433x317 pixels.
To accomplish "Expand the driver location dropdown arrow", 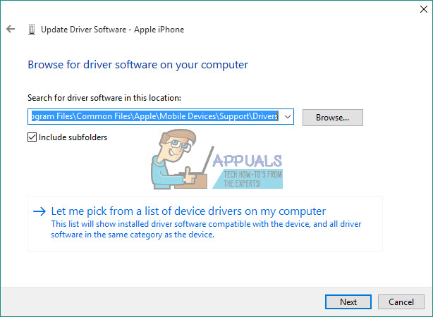I will click(288, 117).
